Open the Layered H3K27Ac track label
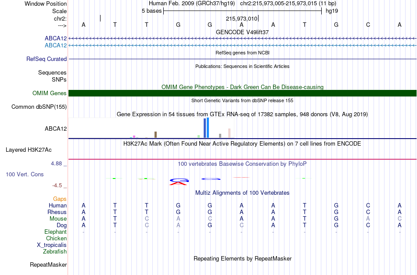 pos(29,150)
